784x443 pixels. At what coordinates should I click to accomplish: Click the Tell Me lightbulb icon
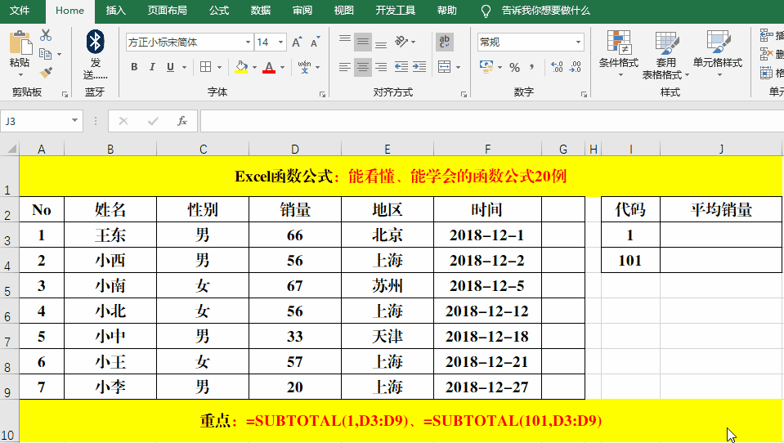coord(486,11)
